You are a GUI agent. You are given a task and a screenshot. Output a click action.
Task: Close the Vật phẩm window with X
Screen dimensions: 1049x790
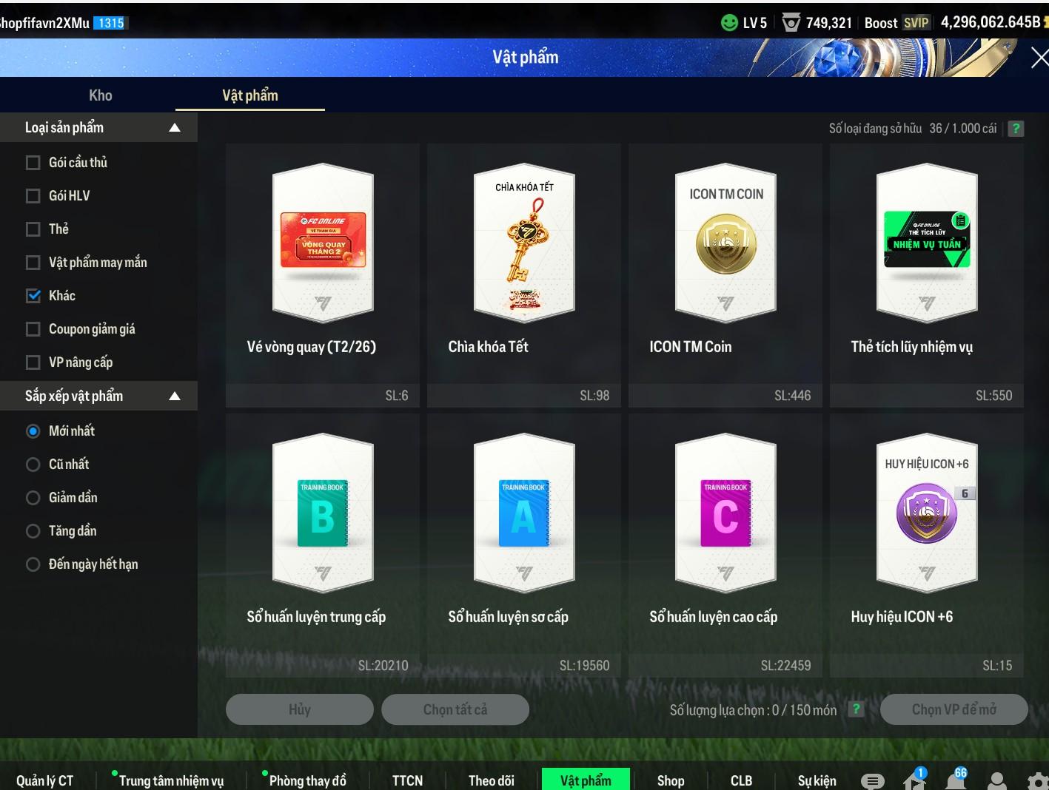click(x=1039, y=58)
